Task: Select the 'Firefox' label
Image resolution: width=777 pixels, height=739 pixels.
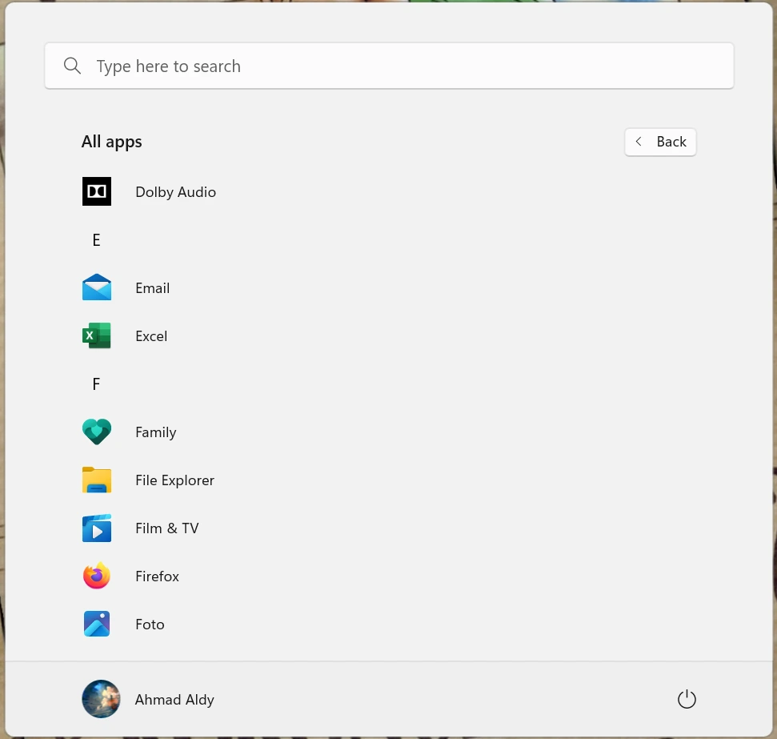Action: pos(157,576)
